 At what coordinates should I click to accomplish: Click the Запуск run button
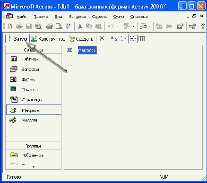tap(18, 39)
